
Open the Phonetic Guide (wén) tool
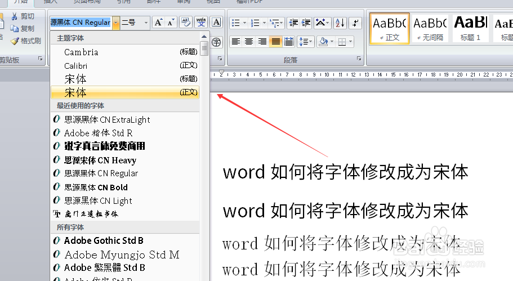coord(201,23)
